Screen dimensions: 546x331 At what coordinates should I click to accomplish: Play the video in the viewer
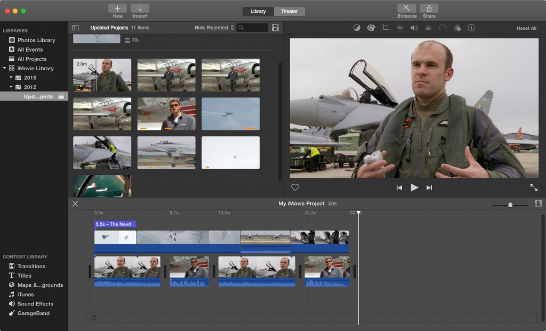pos(414,188)
